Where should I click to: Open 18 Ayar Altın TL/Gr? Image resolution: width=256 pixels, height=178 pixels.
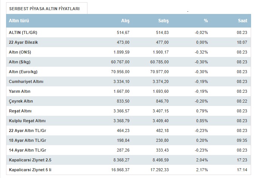point(28,140)
